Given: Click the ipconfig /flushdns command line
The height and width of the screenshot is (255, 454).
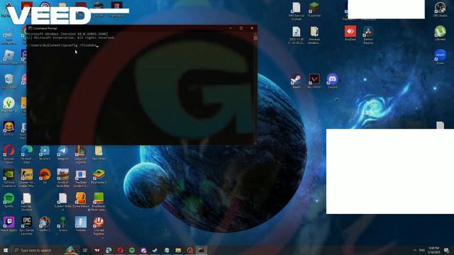Looking at the screenshot, I should click(62, 45).
